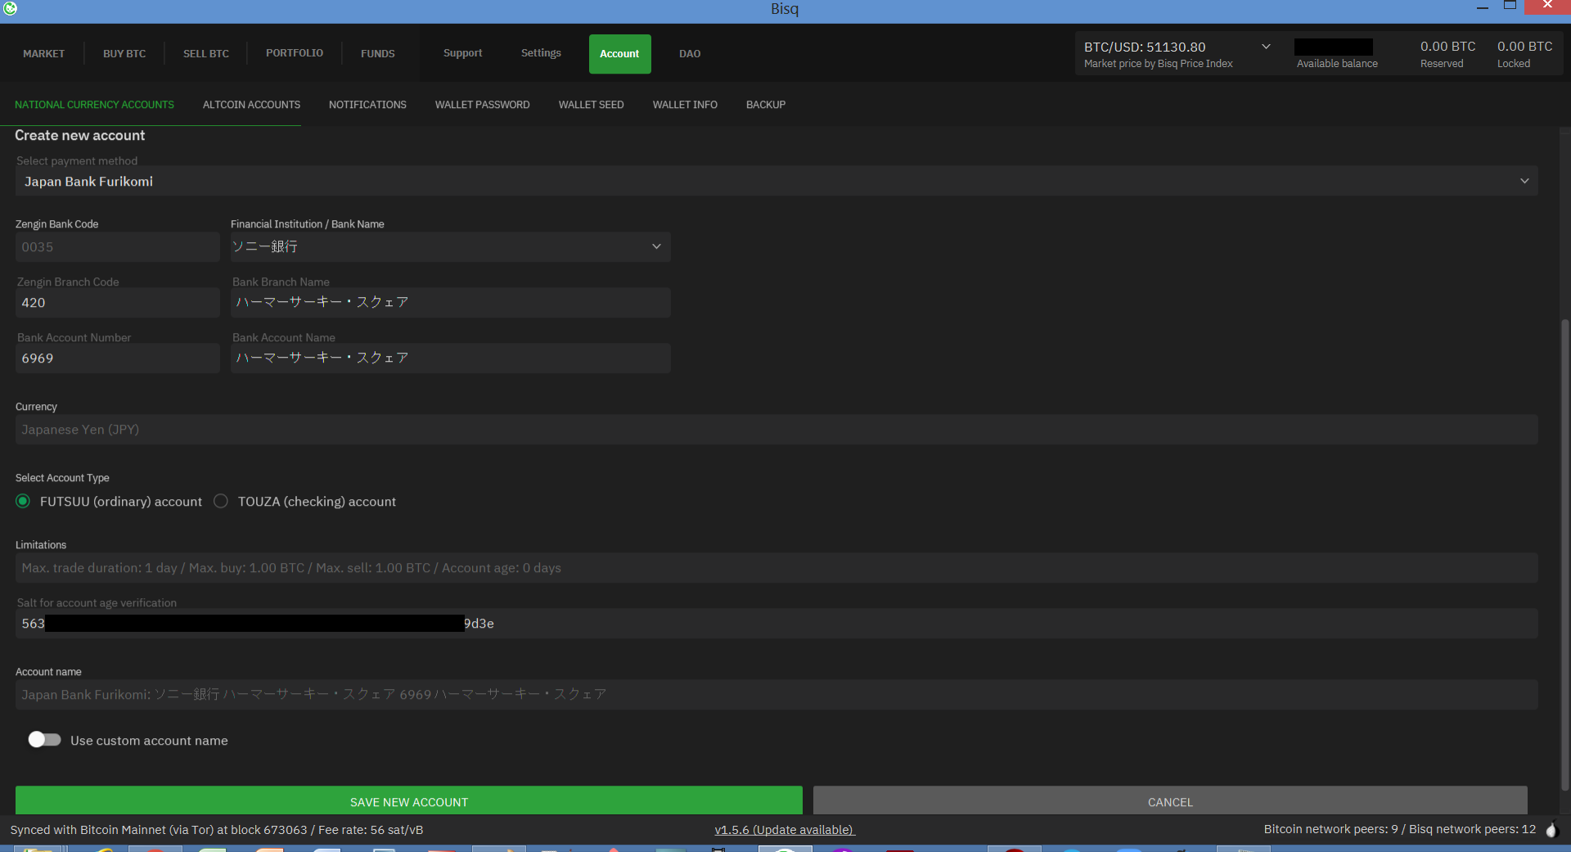1571x852 pixels.
Task: Click the Cancel button
Action: (x=1169, y=801)
